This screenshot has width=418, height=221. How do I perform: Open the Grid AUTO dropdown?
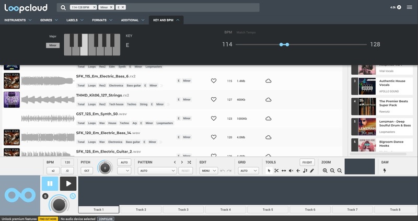click(x=249, y=171)
